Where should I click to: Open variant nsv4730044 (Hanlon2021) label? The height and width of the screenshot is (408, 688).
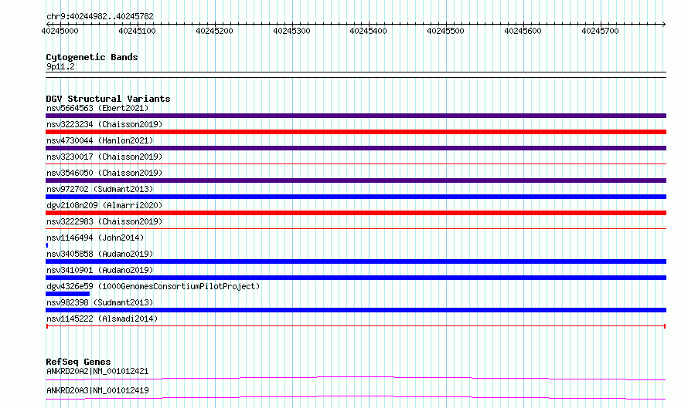[100, 140]
